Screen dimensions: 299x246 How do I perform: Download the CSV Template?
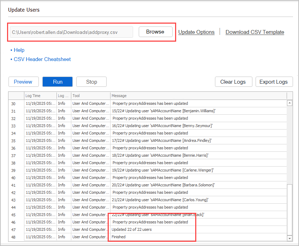(x=255, y=32)
